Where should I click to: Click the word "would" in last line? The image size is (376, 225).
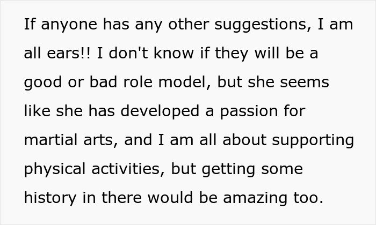point(170,198)
